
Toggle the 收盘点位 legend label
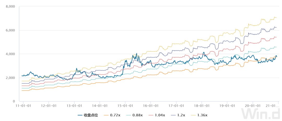click(91, 115)
